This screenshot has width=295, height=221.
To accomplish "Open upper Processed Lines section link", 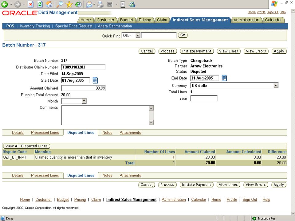I will 45,133.
